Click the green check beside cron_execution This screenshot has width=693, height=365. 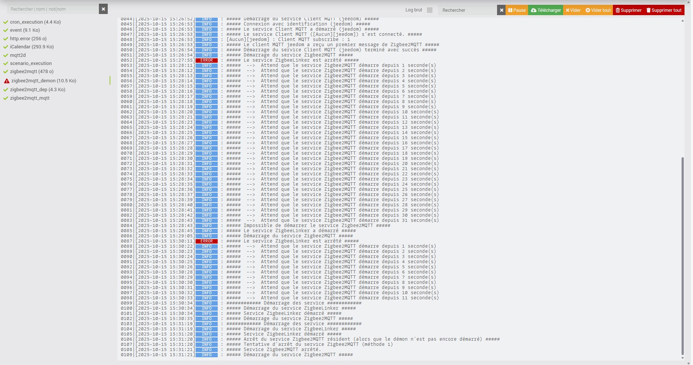(x=6, y=22)
